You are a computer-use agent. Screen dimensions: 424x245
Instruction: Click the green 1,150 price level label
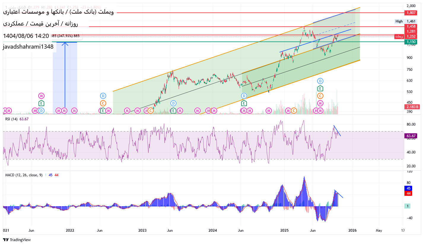coord(411,42)
